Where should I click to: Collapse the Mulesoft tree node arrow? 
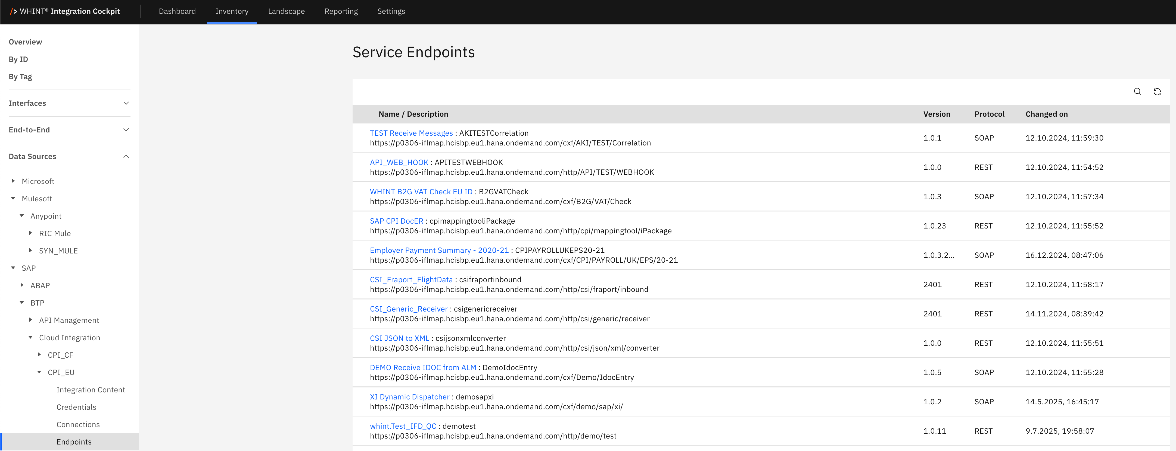click(13, 198)
